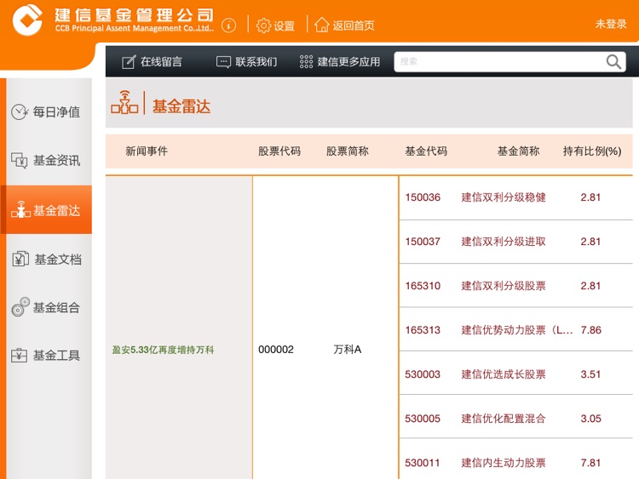Click the 股票简称 column header
The width and height of the screenshot is (639, 479).
(348, 151)
